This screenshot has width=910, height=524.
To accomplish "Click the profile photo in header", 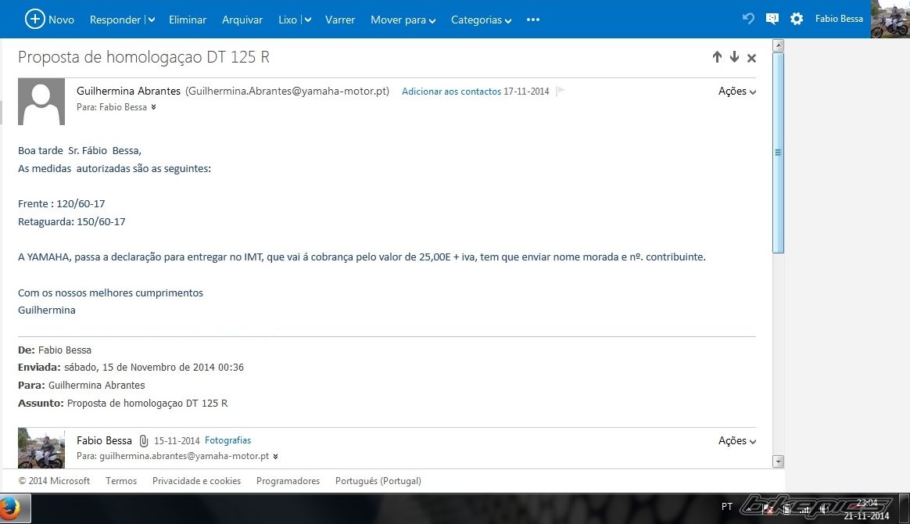I will tap(890, 19).
